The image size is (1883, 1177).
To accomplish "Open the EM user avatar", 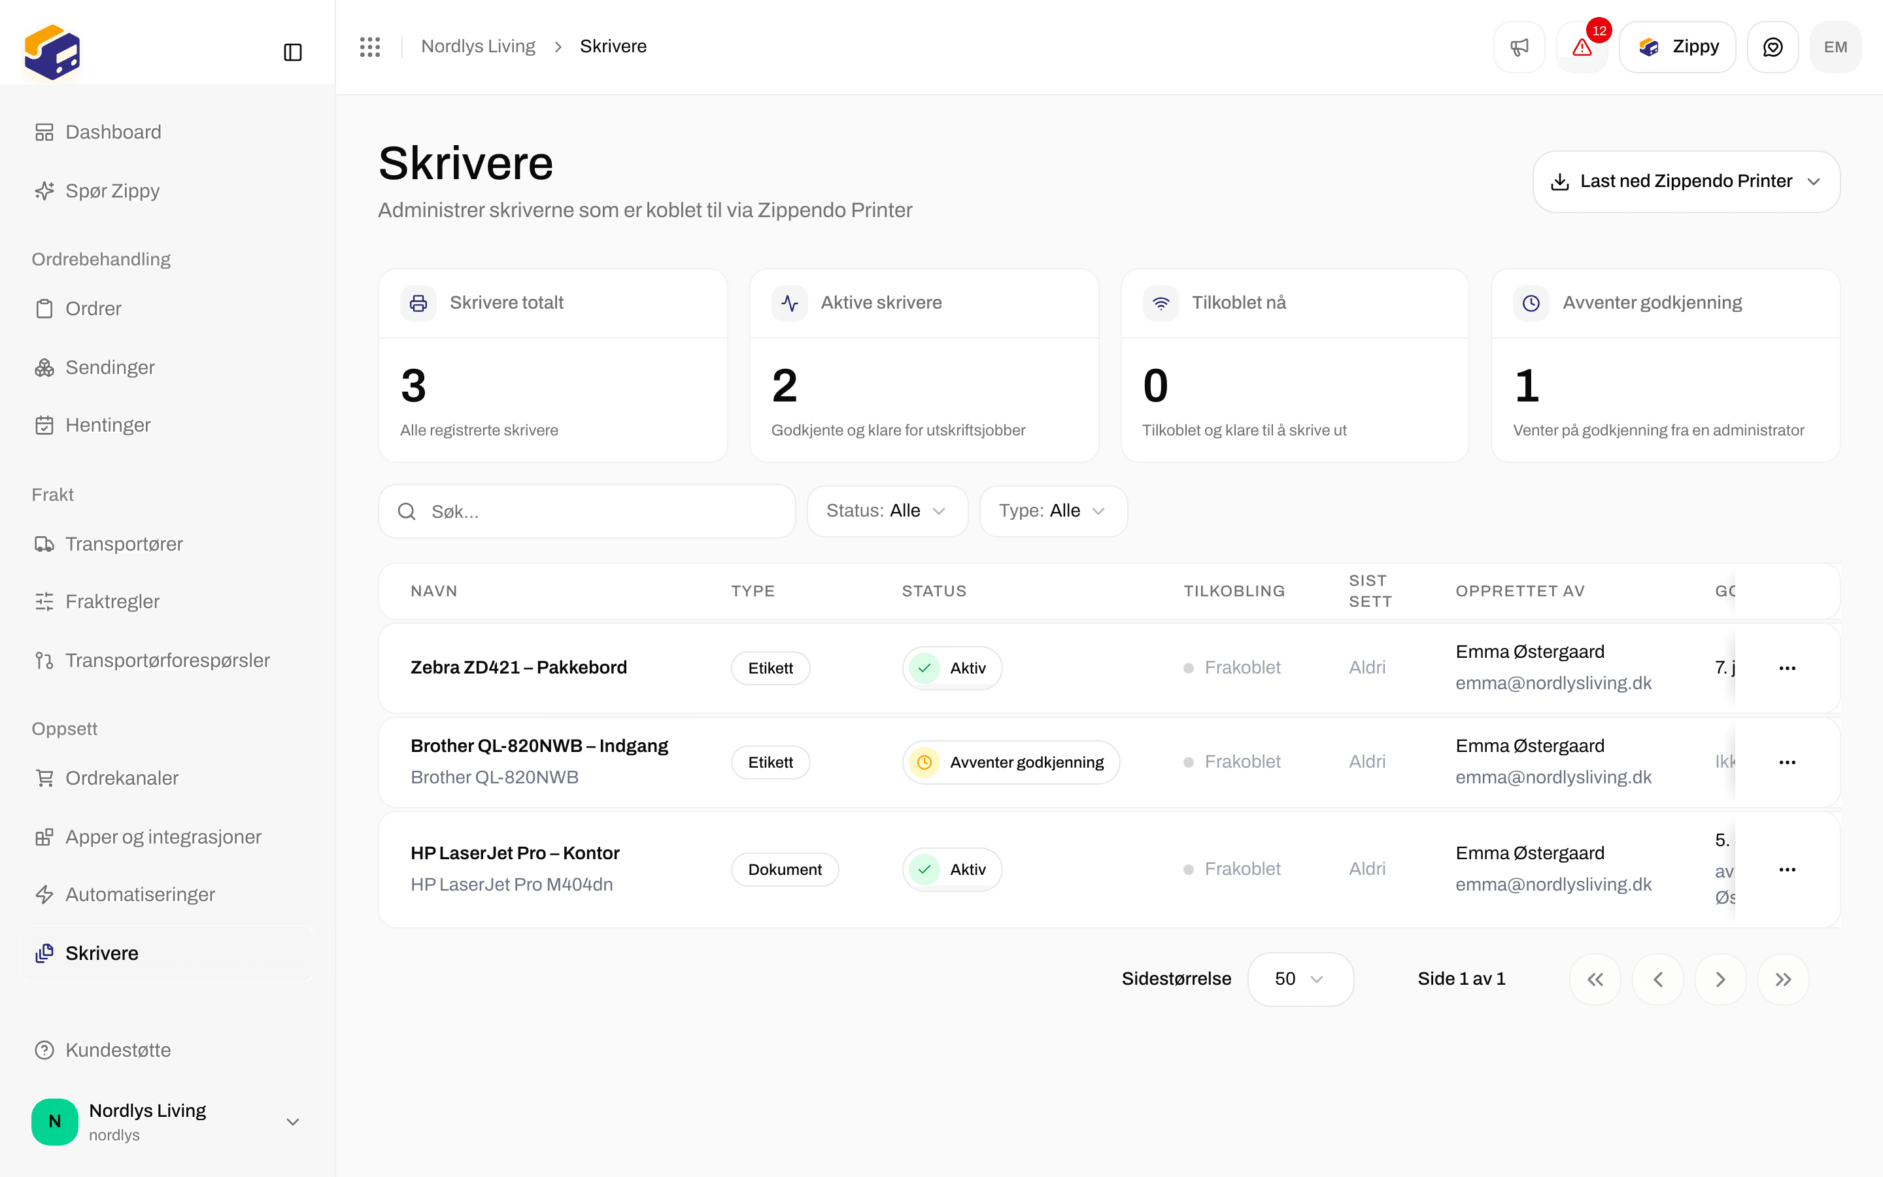I will coord(1835,46).
